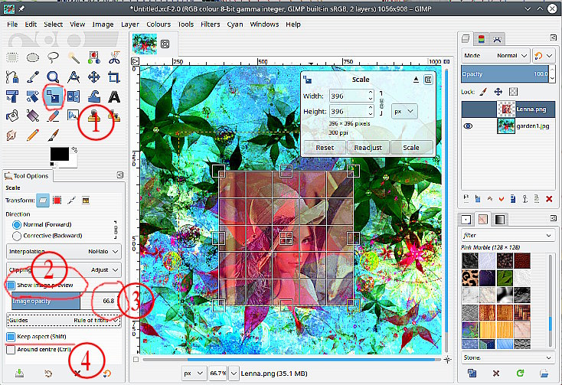
Task: Open the patterns filter dropdown
Action: pos(508,235)
